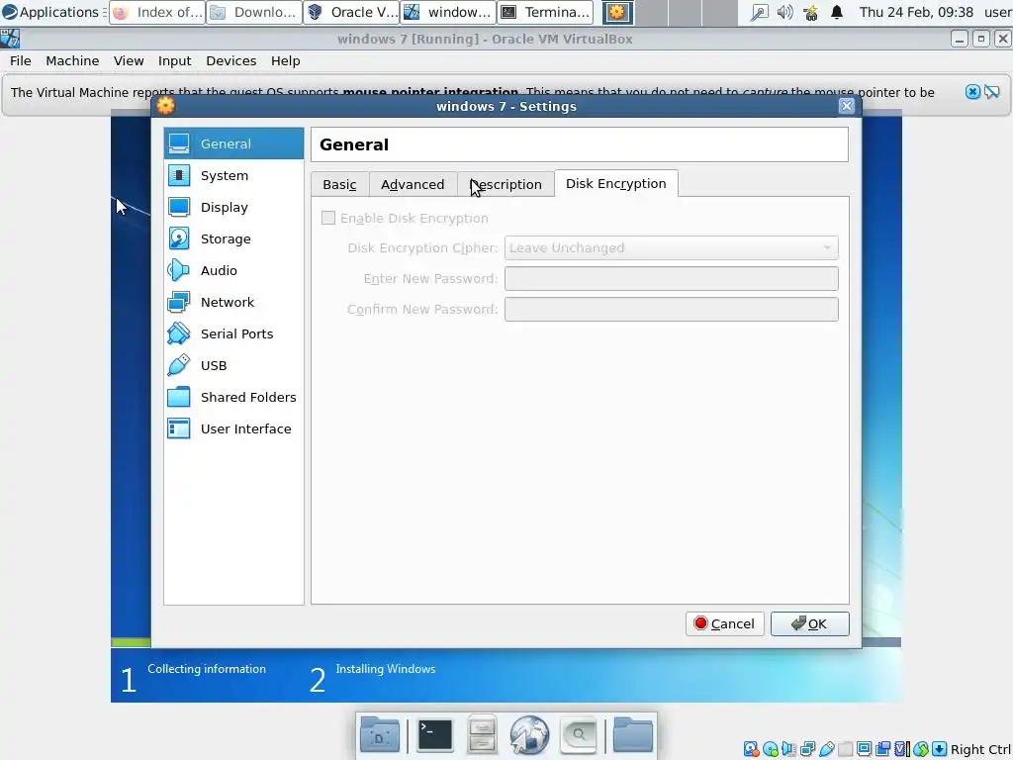Switch to Oracle VM taskbar window
Screen dimensions: 1013x760
click(351, 12)
